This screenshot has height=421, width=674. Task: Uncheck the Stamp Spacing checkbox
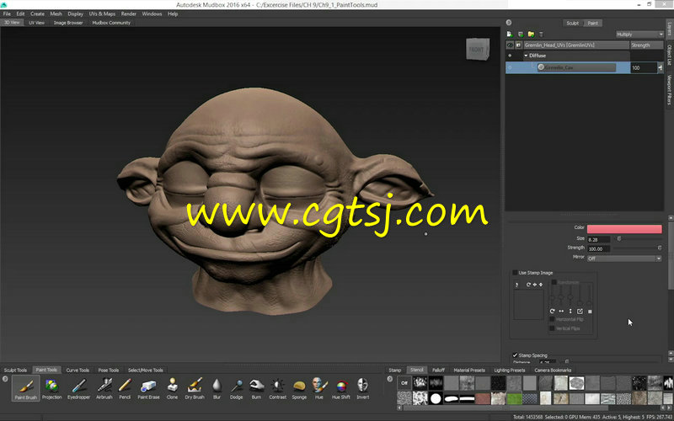point(515,355)
